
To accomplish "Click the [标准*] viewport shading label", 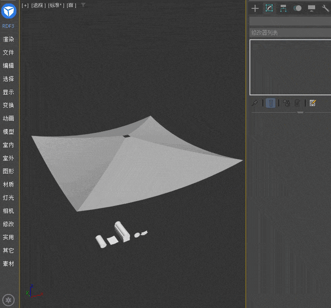I will [x=56, y=5].
